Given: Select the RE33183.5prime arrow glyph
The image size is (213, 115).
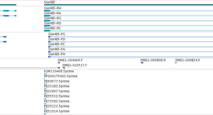Looking at the screenshot, I should pyautogui.click(x=45, y=89).
